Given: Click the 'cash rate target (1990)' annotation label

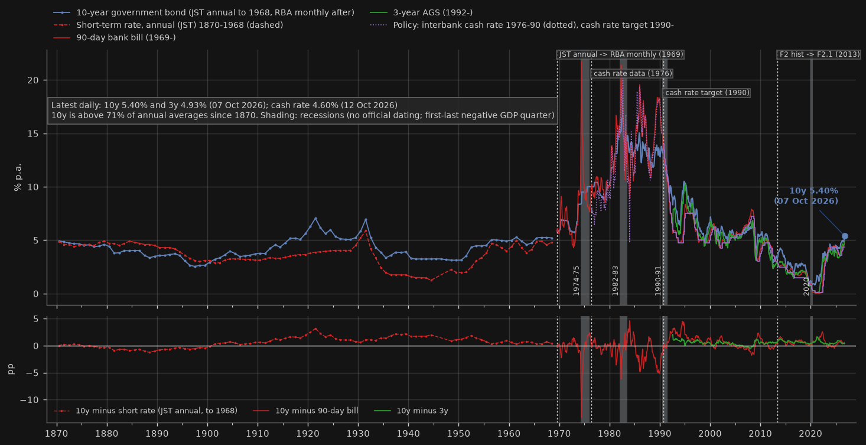Looking at the screenshot, I should click(x=707, y=93).
